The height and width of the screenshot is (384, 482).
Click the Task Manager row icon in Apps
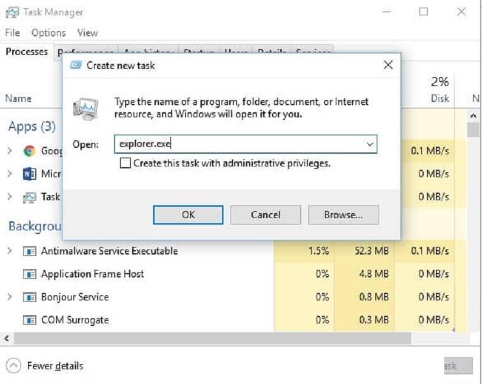click(x=29, y=197)
